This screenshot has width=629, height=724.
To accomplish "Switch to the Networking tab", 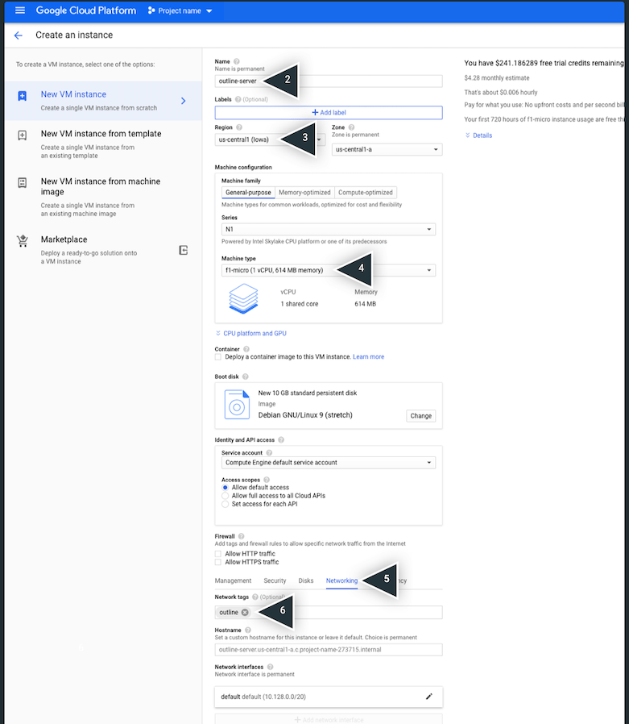I will [341, 580].
